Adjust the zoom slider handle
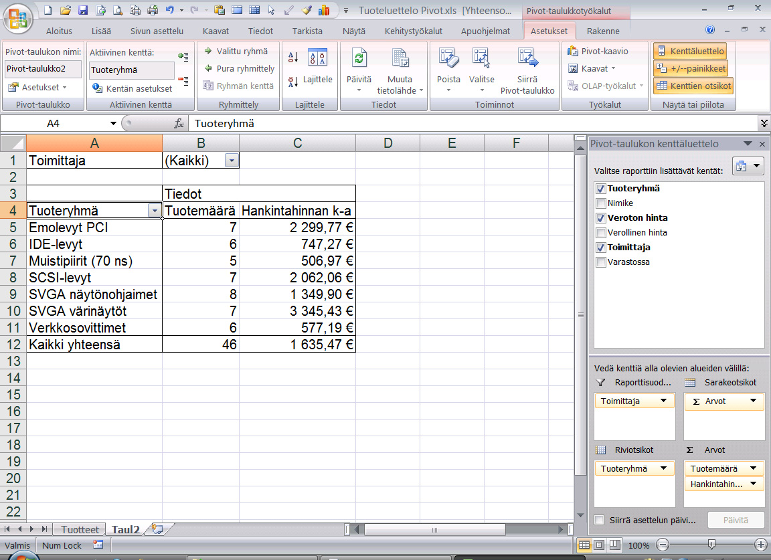The image size is (771, 560). click(711, 544)
